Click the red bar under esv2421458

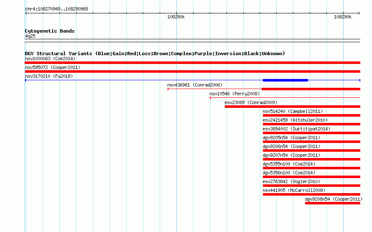click(x=311, y=124)
